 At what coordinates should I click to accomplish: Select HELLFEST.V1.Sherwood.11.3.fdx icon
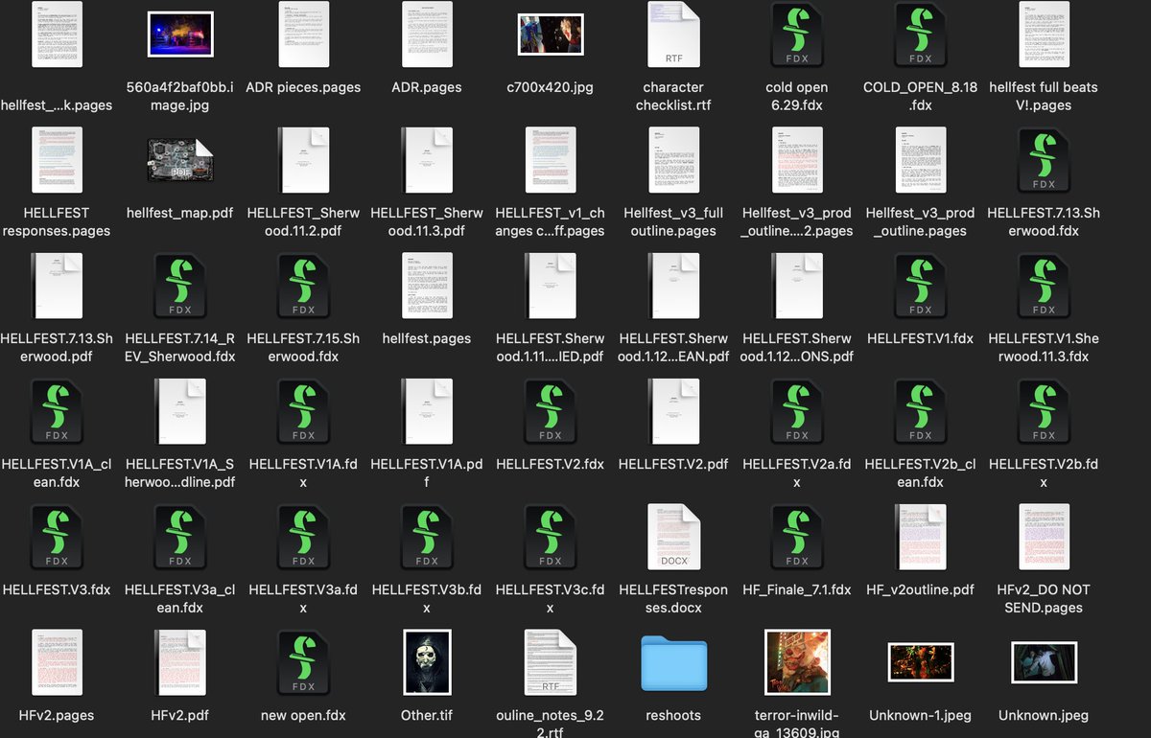(1044, 286)
